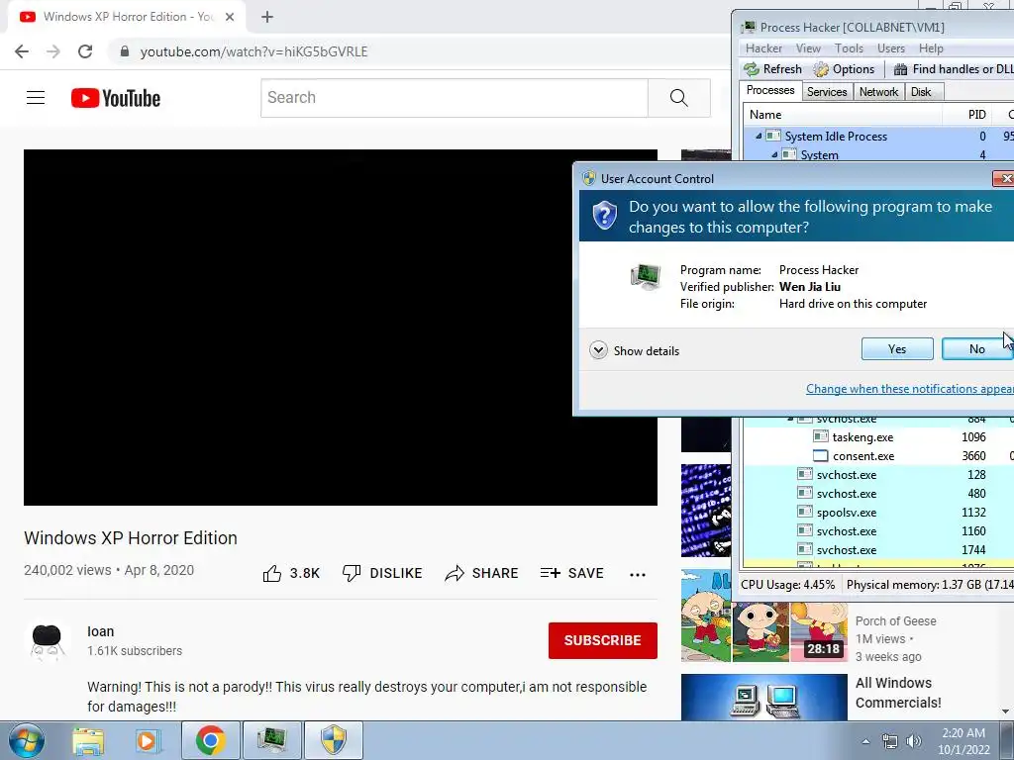Collapse the System process tree node
The width and height of the screenshot is (1014, 760).
(774, 154)
